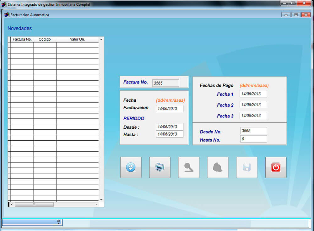Click the Sistema Integrado title bar icon
Viewport: 314px width, 231px height.
click(4, 4)
